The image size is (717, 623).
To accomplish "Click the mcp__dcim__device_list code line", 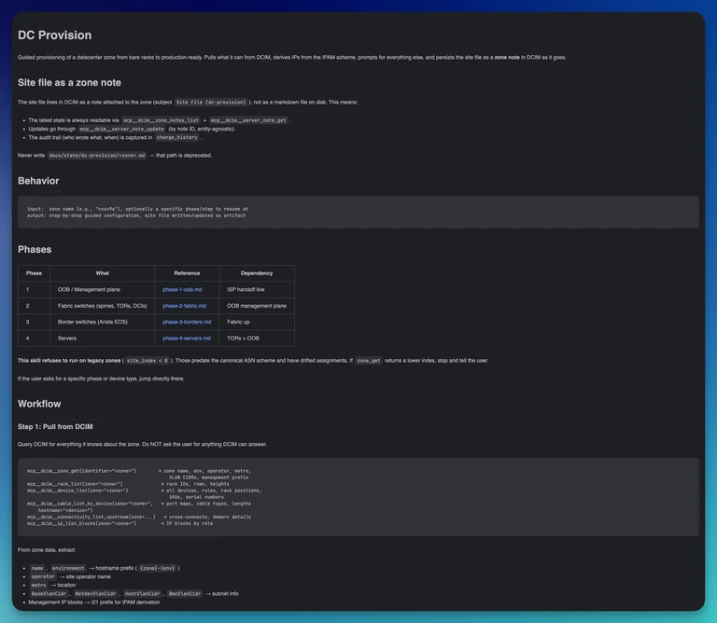I will [x=145, y=491].
